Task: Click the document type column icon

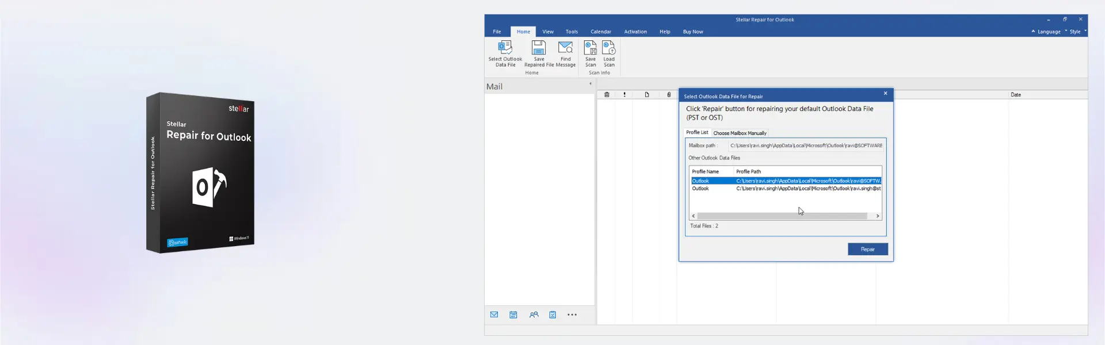Action: click(647, 94)
